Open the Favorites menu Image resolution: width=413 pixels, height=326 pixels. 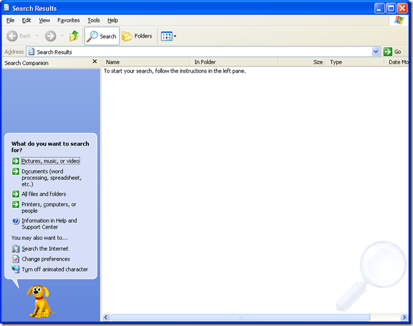[x=69, y=21]
